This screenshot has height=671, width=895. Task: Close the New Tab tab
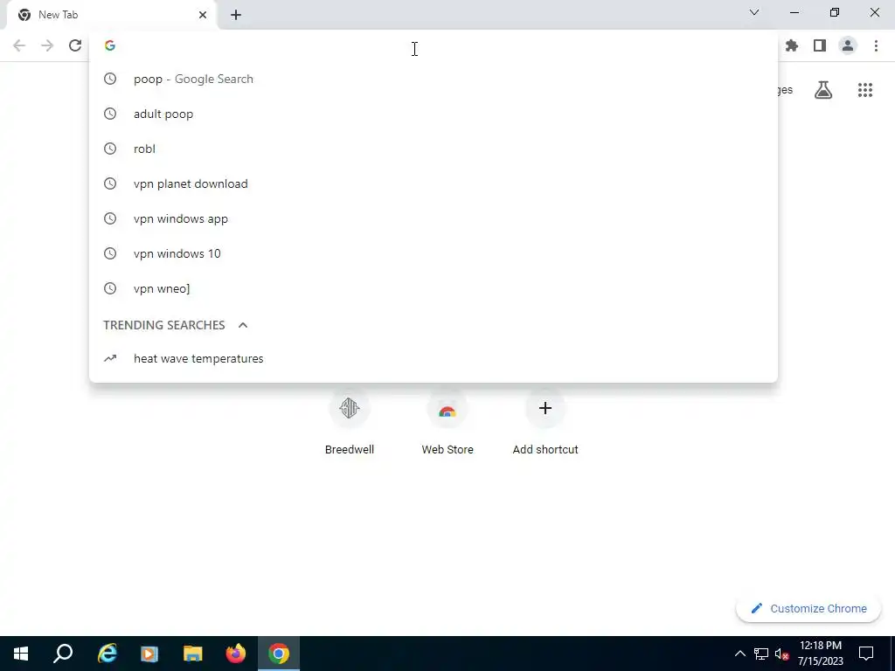tap(203, 15)
